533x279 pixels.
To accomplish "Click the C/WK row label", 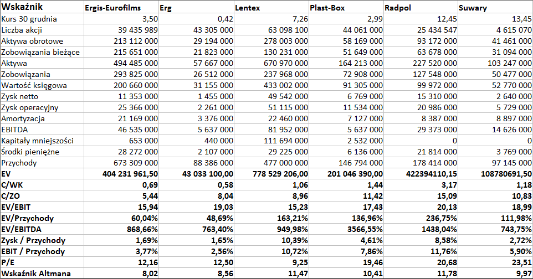I will (x=42, y=185).
